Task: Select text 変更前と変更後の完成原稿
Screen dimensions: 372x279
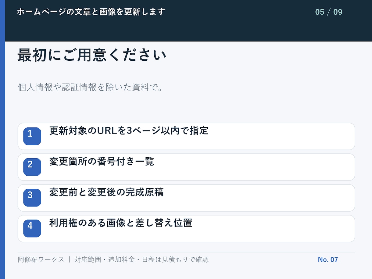Action: pyautogui.click(x=106, y=192)
